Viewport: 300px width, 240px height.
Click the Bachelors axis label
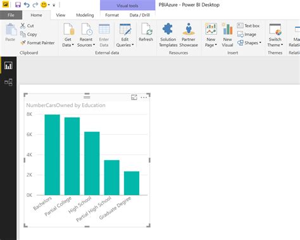tap(42, 203)
